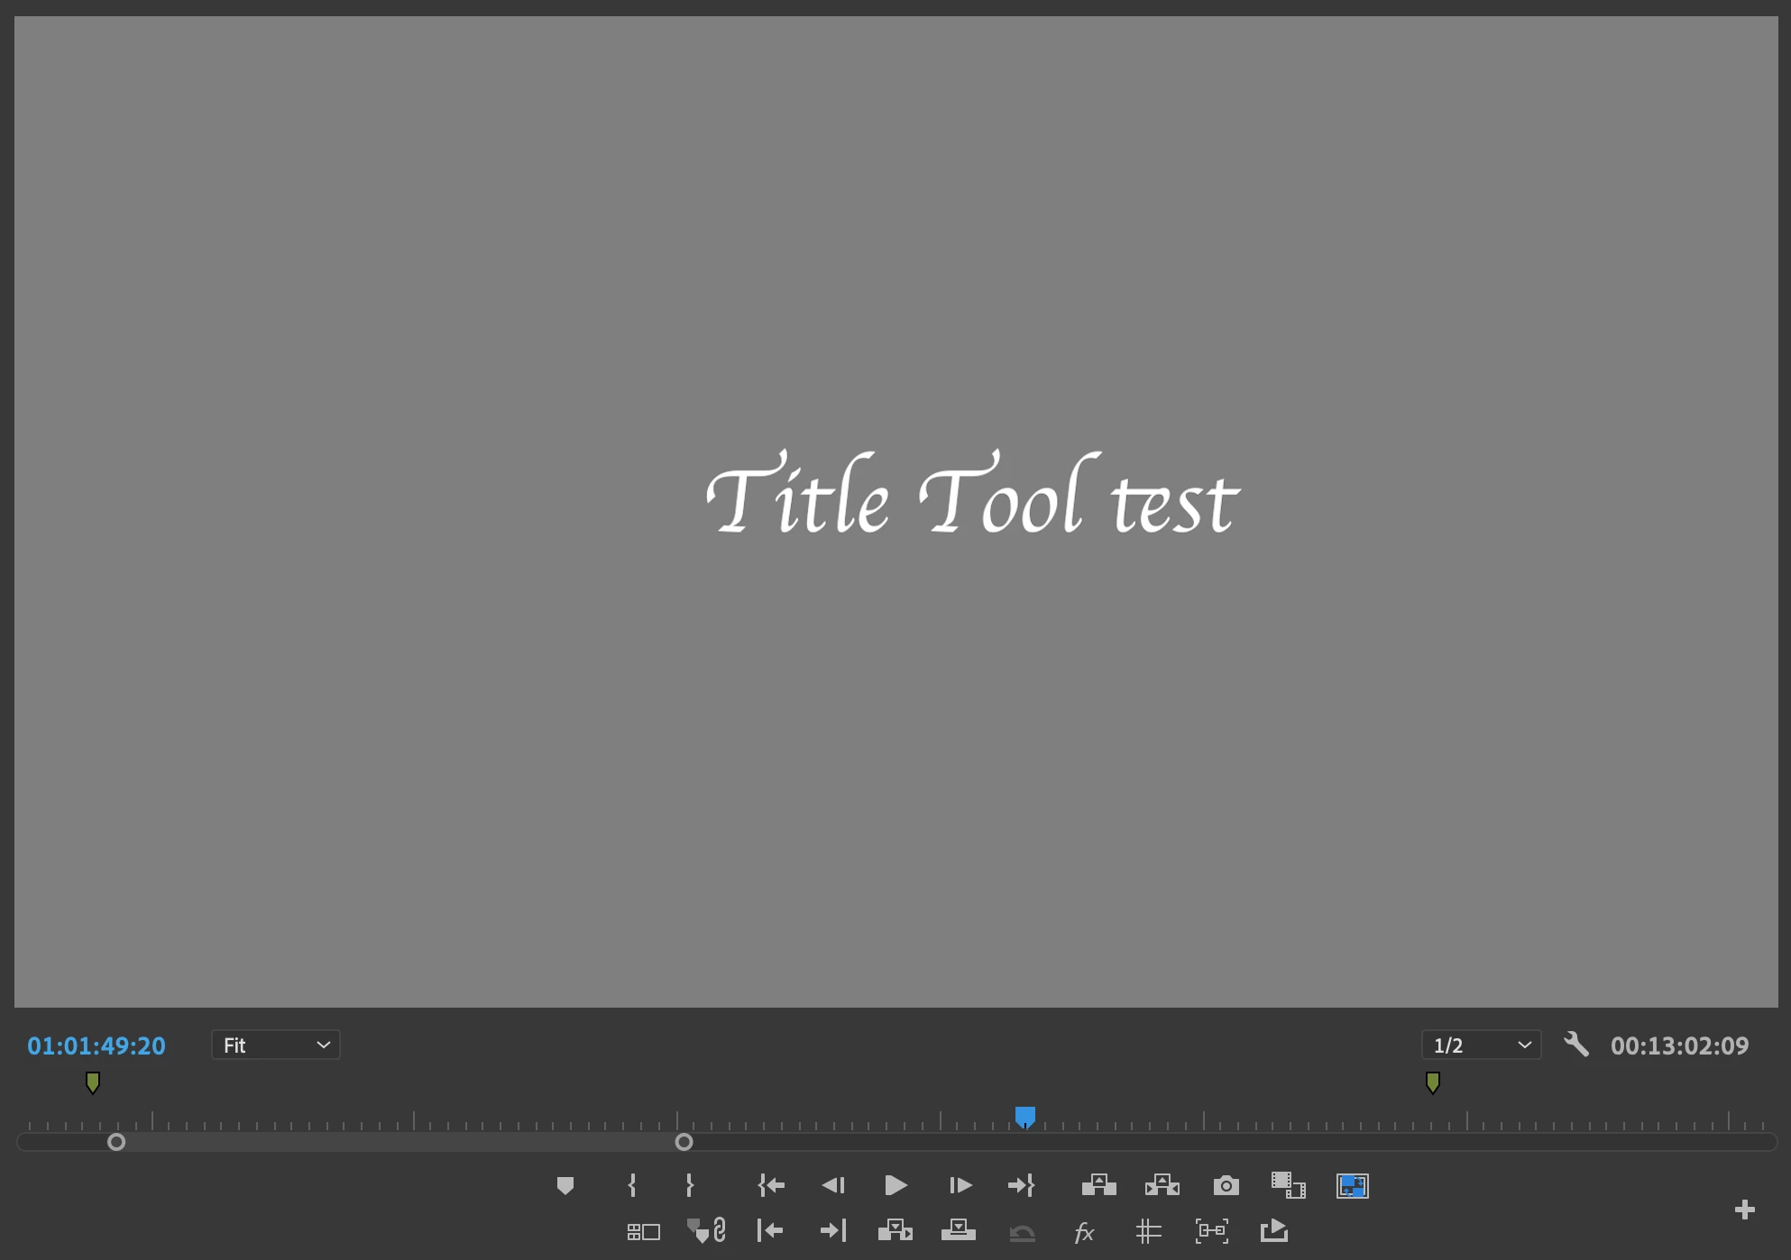
Task: Toggle global FX mute
Action: point(1084,1231)
